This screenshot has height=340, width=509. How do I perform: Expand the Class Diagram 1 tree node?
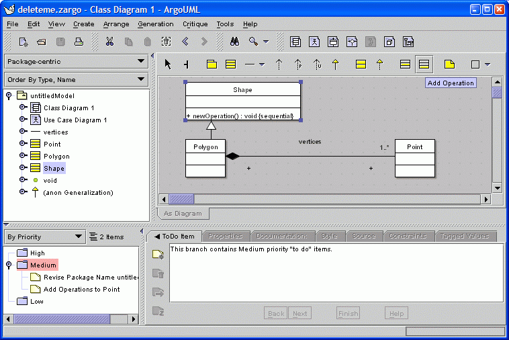pyautogui.click(x=23, y=107)
